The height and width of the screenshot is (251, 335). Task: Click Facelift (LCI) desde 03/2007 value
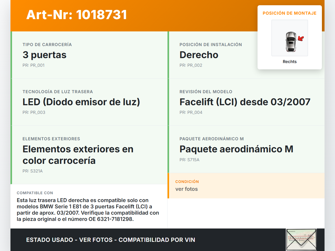tap(245, 102)
